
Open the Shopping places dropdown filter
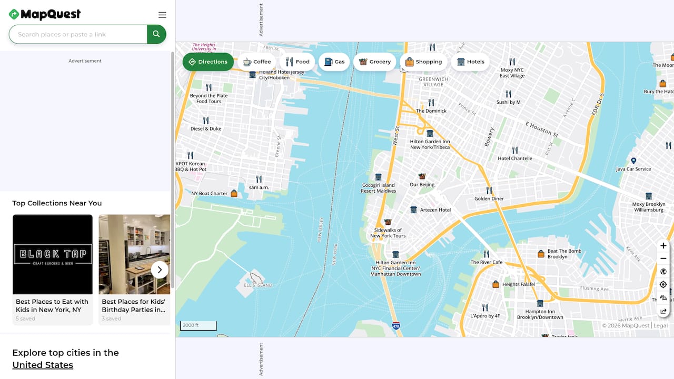coord(423,62)
